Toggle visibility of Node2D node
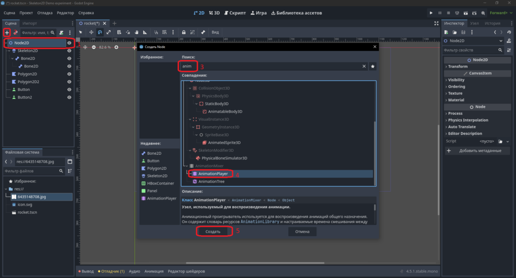 [x=69, y=43]
